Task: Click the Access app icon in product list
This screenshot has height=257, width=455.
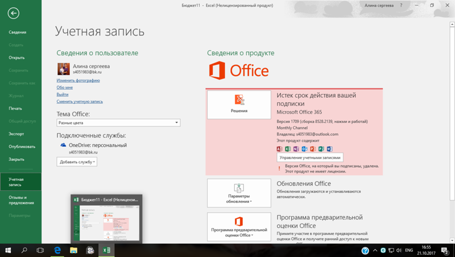Action: [279, 149]
